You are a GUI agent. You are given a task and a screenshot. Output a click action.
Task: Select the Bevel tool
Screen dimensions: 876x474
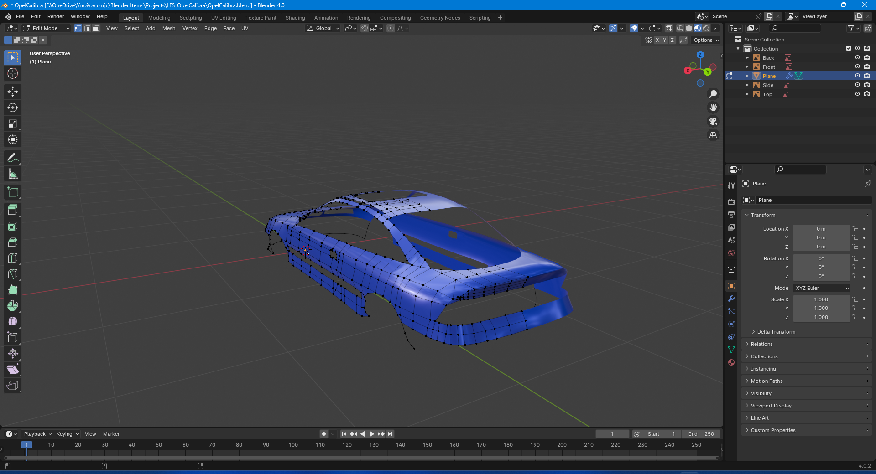click(13, 242)
